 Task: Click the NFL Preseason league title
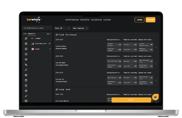(71, 35)
